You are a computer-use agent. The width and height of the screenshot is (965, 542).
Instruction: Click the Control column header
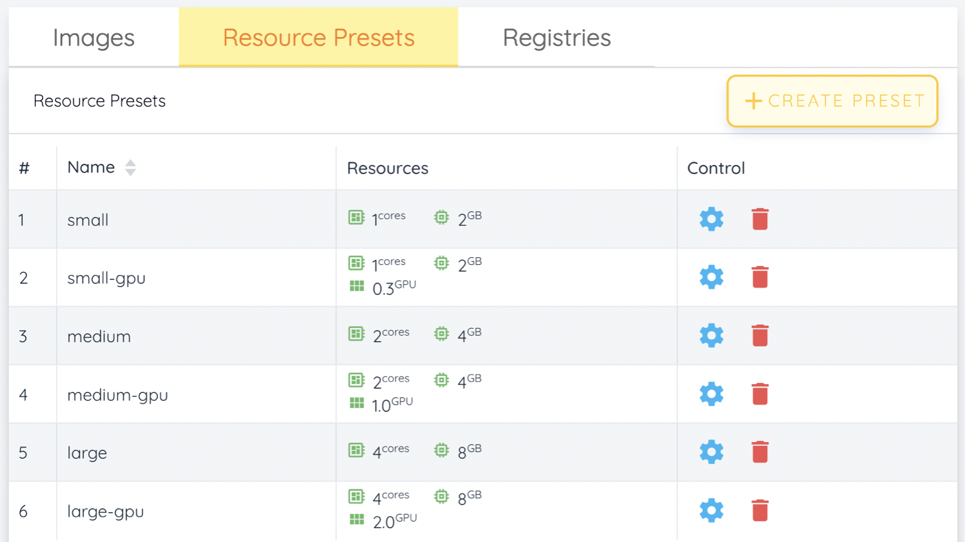[x=716, y=168]
